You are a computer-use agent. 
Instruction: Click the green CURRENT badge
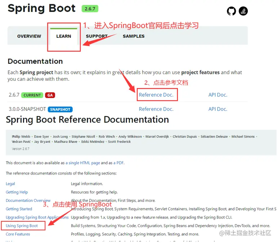tap(32, 95)
